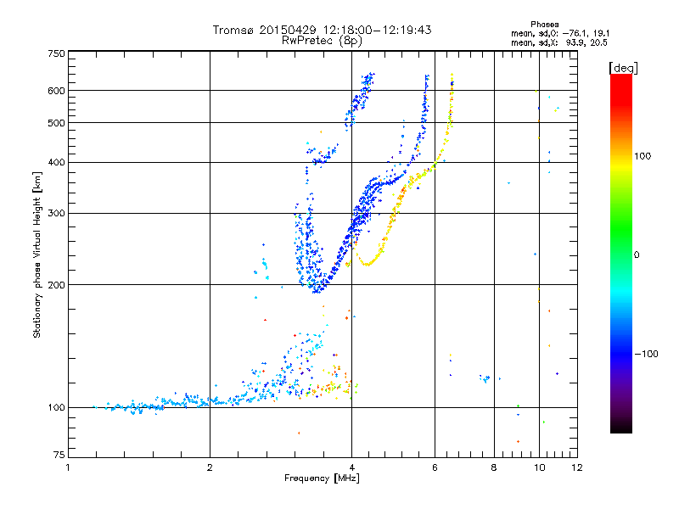
Task: Click colorbar tick label '-100'
Action: pos(647,354)
